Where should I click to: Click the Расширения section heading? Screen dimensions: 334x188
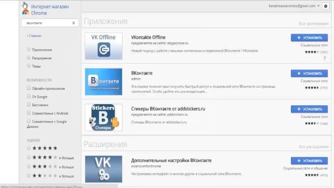click(105, 144)
